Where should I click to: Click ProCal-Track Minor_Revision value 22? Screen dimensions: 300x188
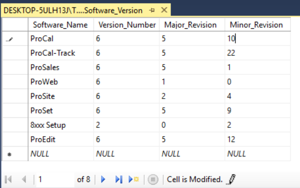pyautogui.click(x=258, y=53)
